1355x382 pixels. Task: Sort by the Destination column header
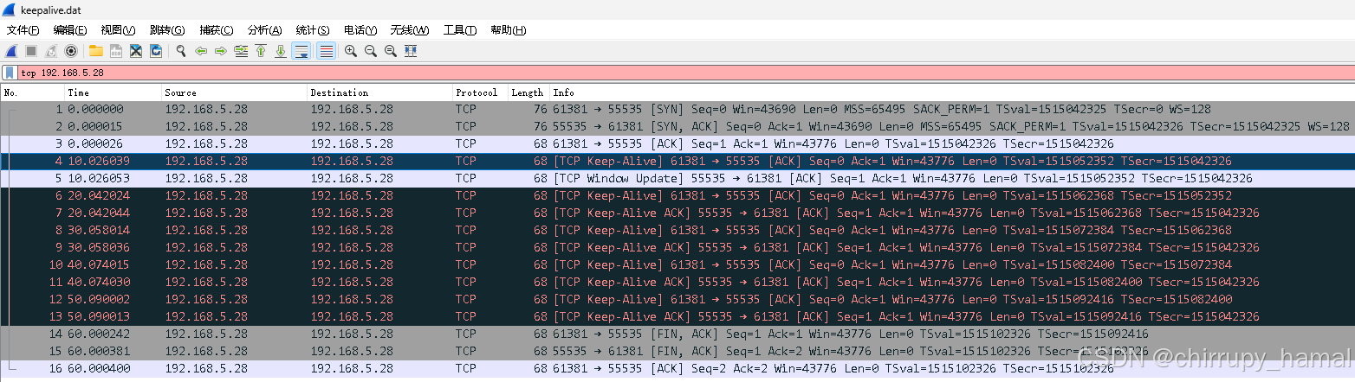[x=380, y=92]
